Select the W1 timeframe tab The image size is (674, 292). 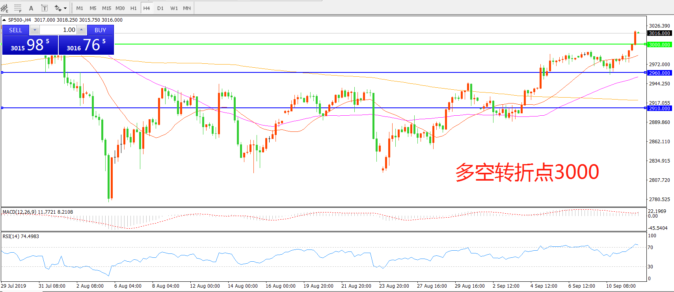(174, 8)
